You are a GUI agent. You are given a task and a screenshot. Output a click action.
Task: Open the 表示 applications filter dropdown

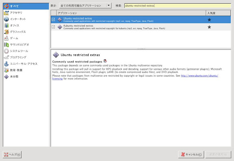[85, 6]
